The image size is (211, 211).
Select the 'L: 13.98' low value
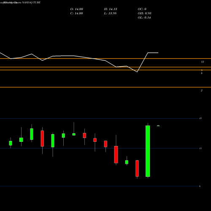coord(110,14)
